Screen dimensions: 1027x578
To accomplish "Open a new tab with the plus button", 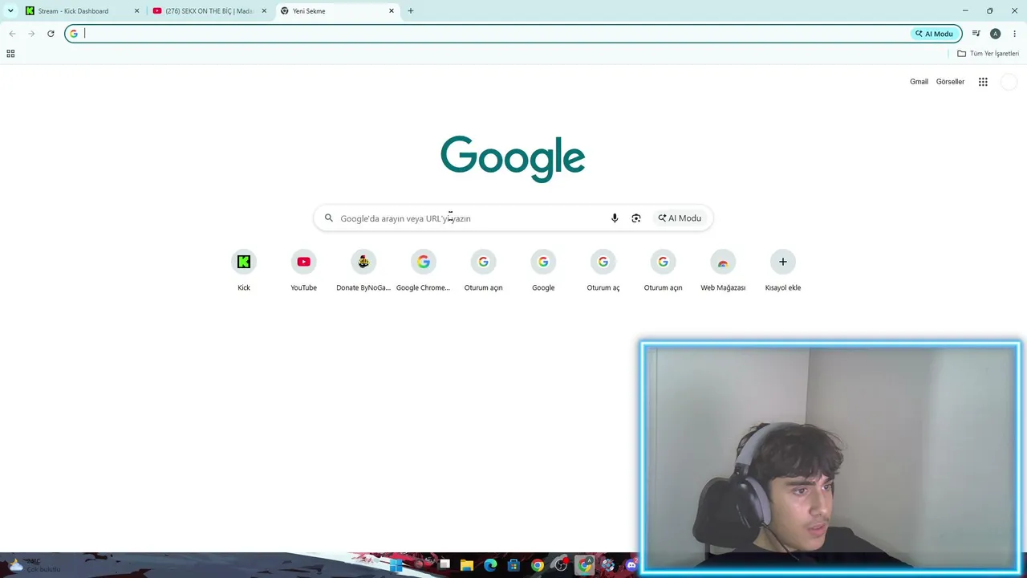I will tap(411, 11).
